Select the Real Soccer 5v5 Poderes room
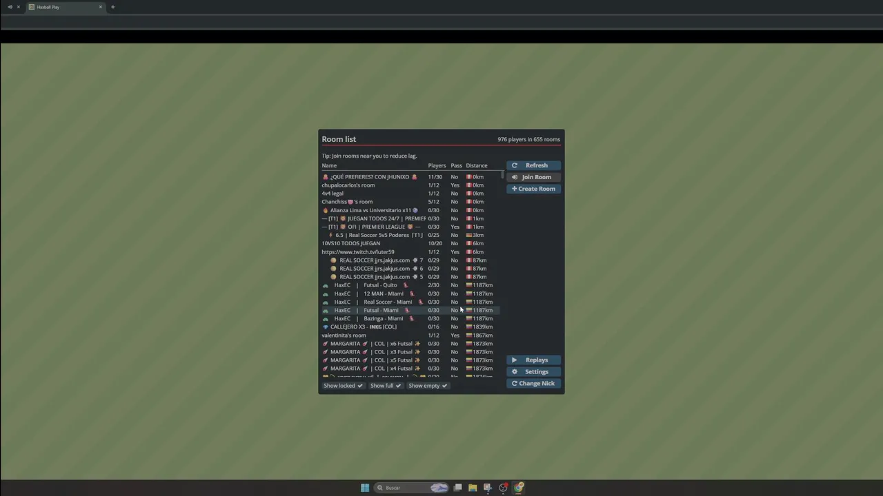 [410, 235]
